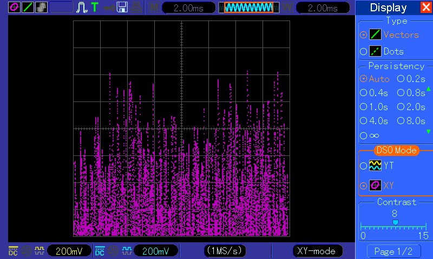Click the M main timebase icon
This screenshot has height=259, width=433.
[x=154, y=8]
